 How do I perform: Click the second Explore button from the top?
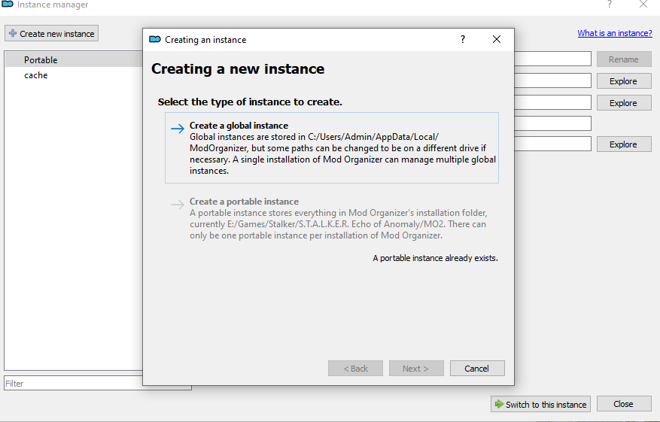[624, 103]
